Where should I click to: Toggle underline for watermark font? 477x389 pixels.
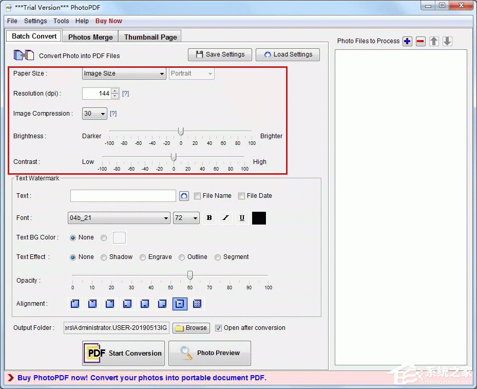tap(242, 218)
